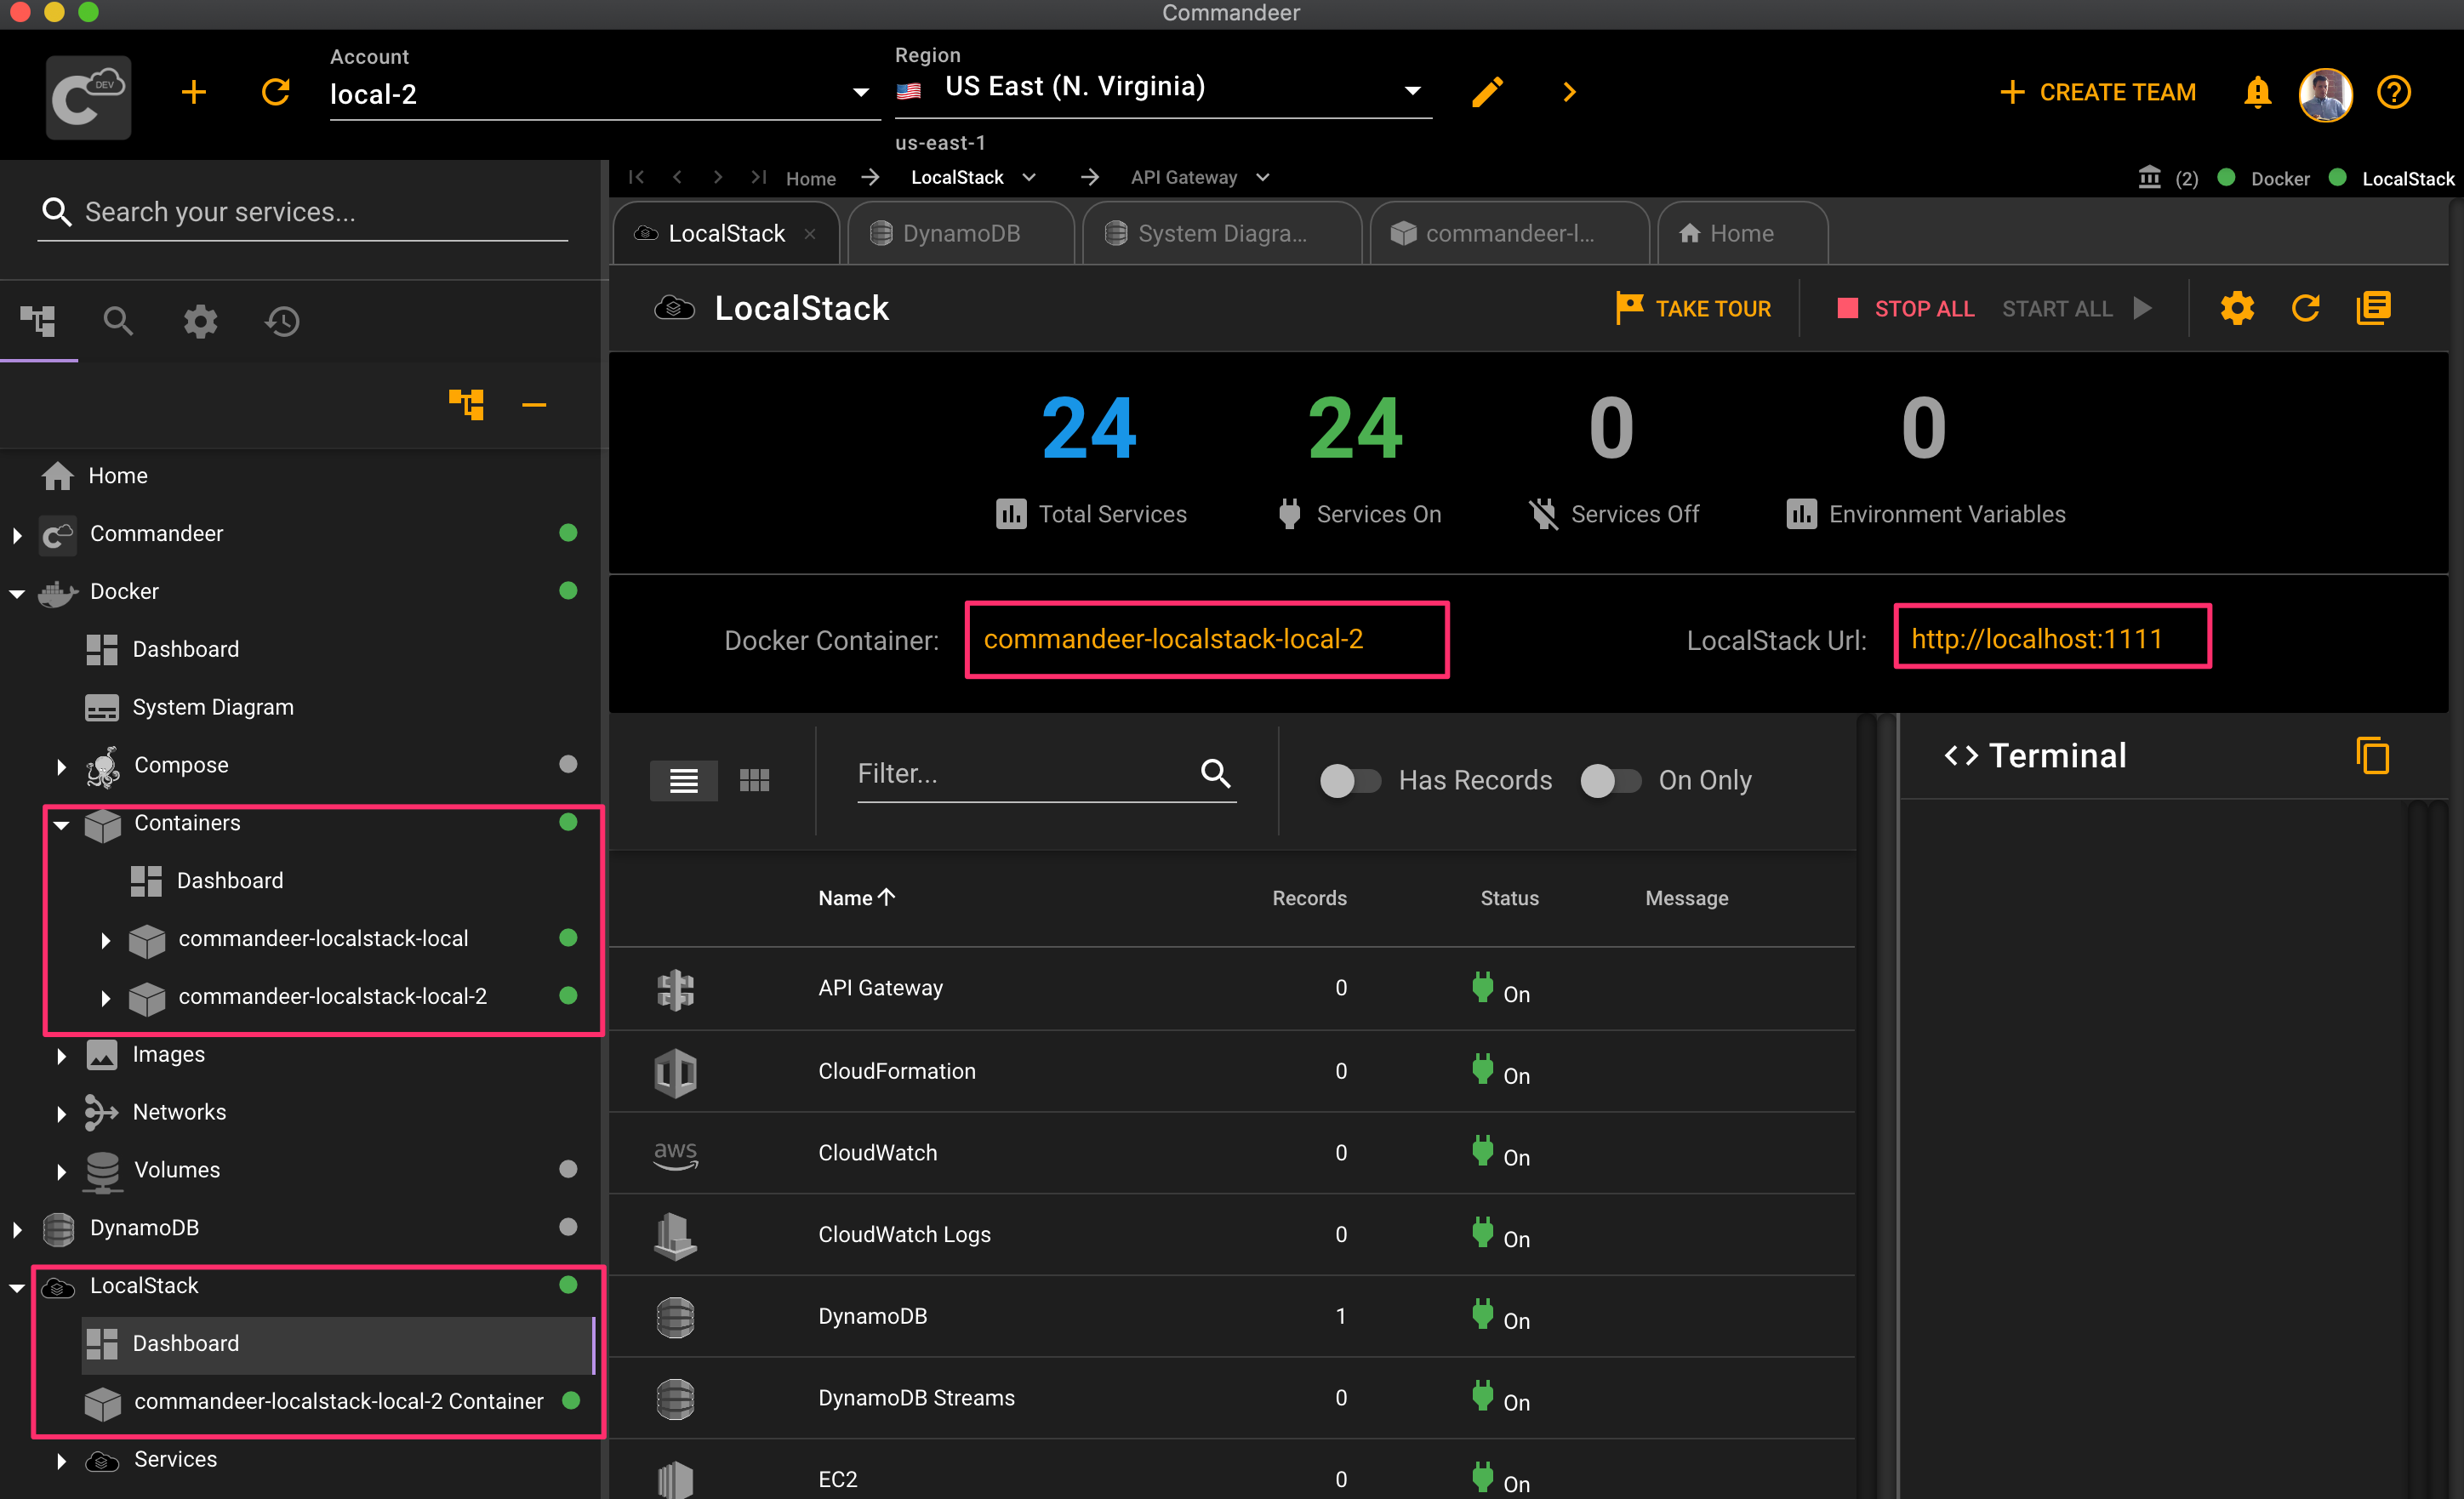
Task: Copy the Terminal content icon
Action: click(x=2373, y=756)
